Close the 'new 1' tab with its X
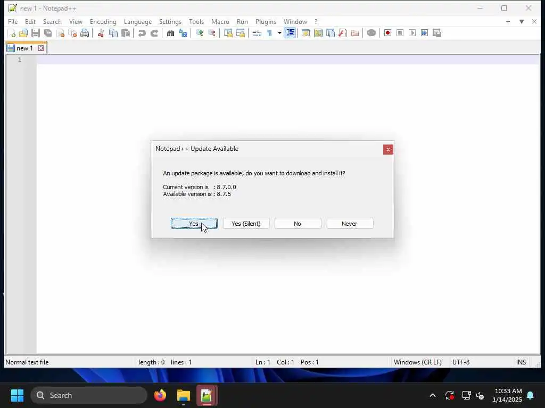The width and height of the screenshot is (545, 408). (40, 48)
